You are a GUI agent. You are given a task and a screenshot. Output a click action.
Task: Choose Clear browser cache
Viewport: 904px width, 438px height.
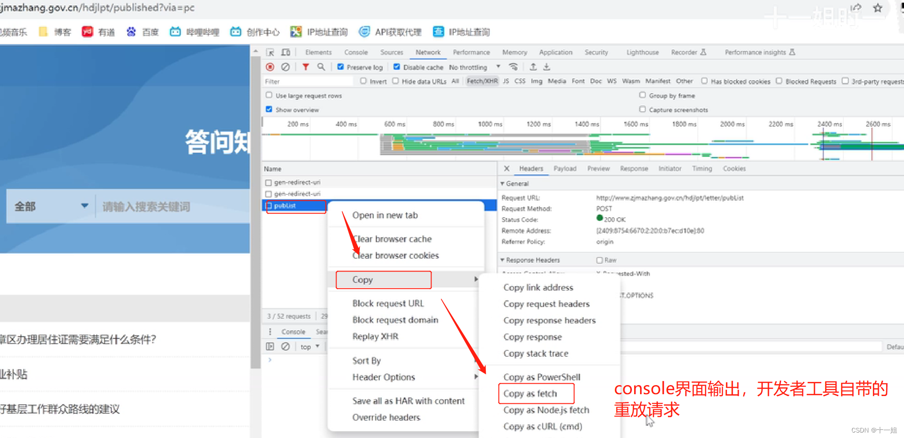tap(392, 239)
